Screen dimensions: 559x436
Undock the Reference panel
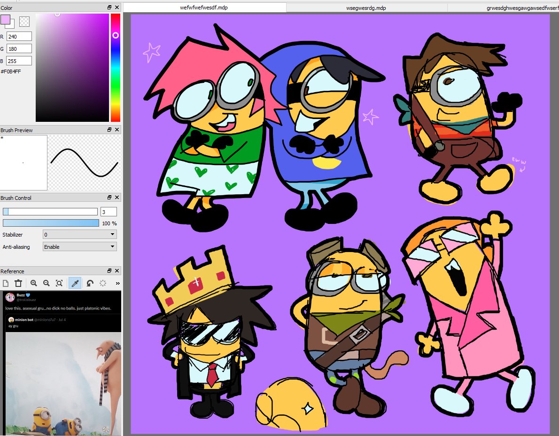click(x=109, y=270)
